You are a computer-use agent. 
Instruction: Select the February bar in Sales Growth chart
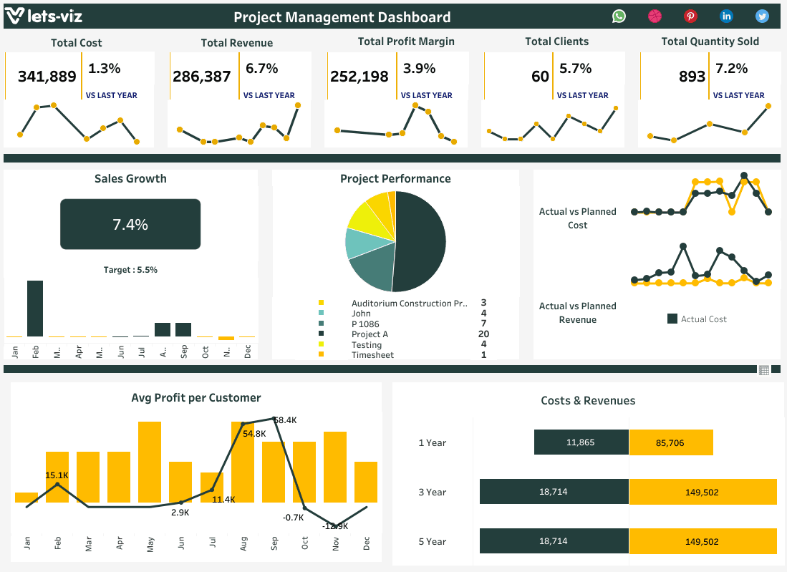[34, 308]
